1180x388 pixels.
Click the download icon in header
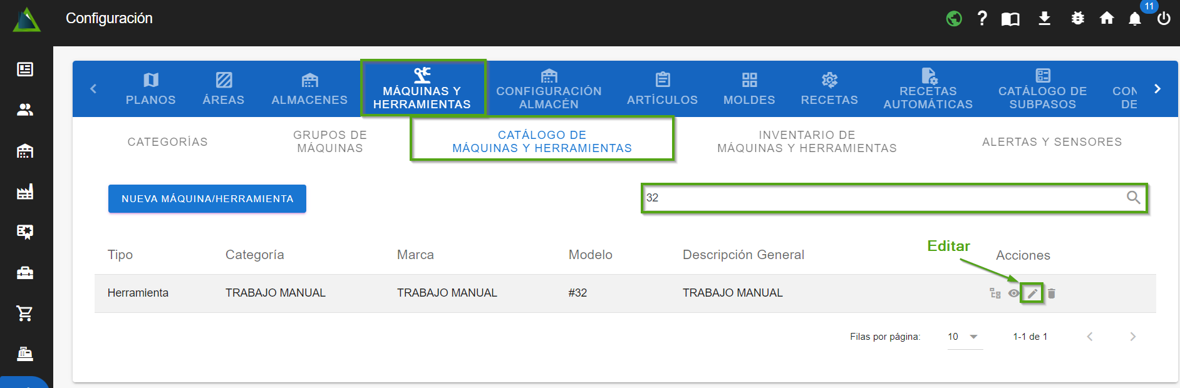point(1044,19)
